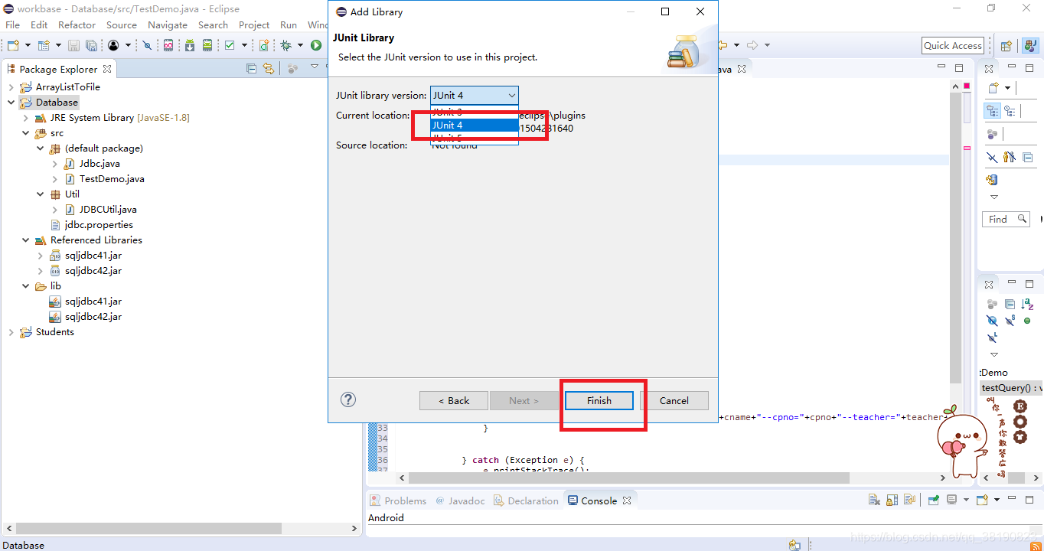Screen dimensions: 1044x551
Task: Click the Finish button
Action: (x=599, y=400)
